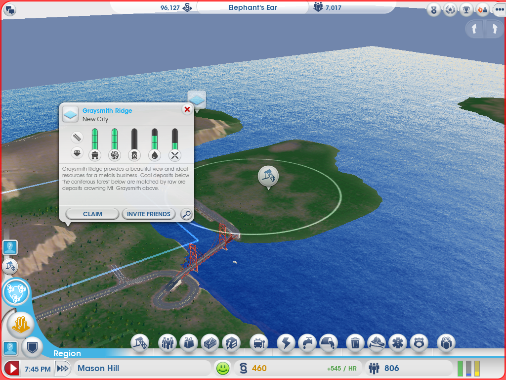Click the Graysmith Ridge city title
Viewport: 506px width, 380px height.
(107, 110)
